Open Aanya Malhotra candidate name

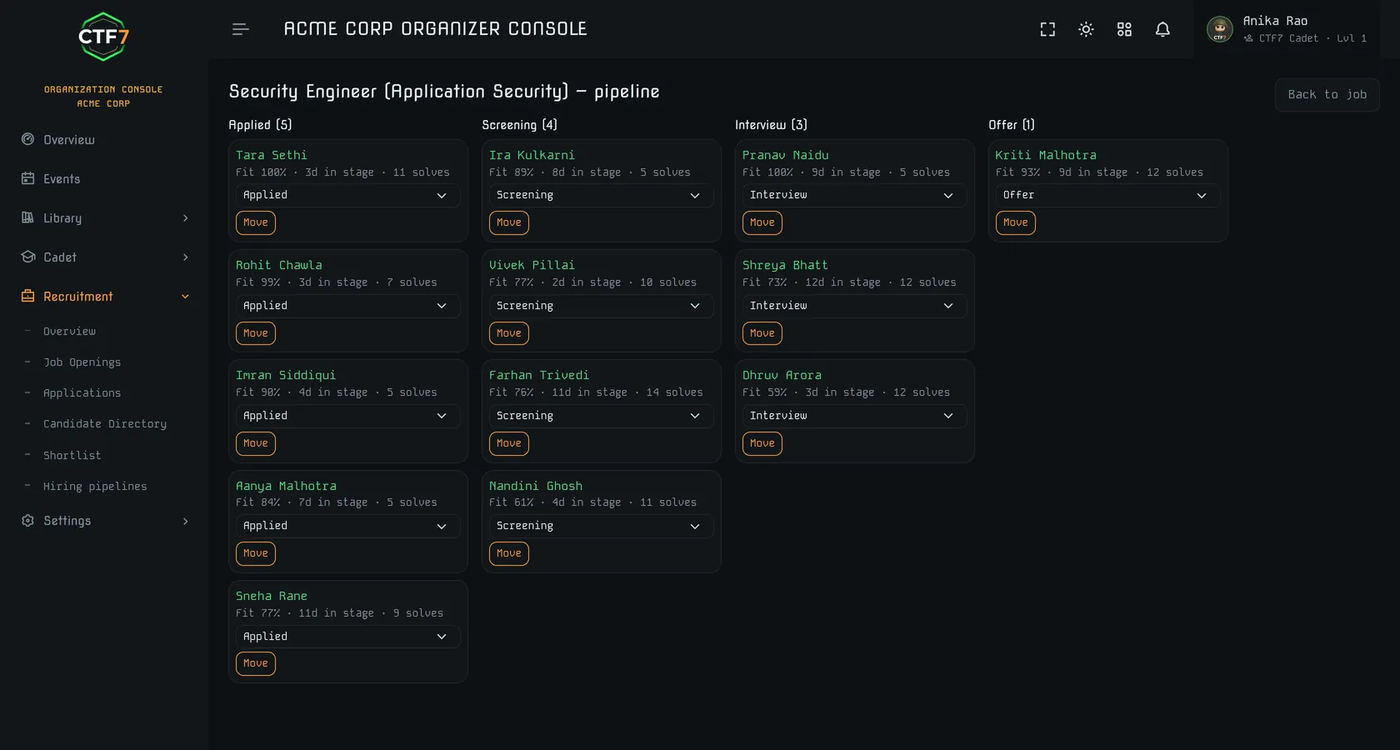click(286, 486)
